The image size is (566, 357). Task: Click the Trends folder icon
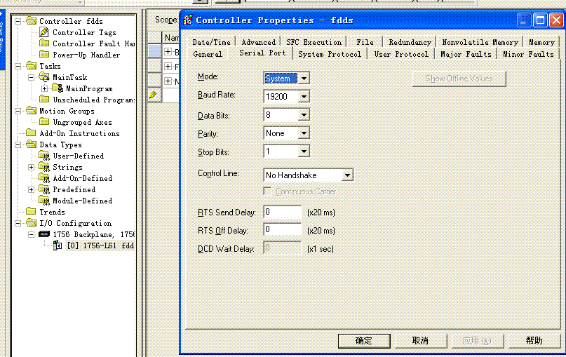31,212
